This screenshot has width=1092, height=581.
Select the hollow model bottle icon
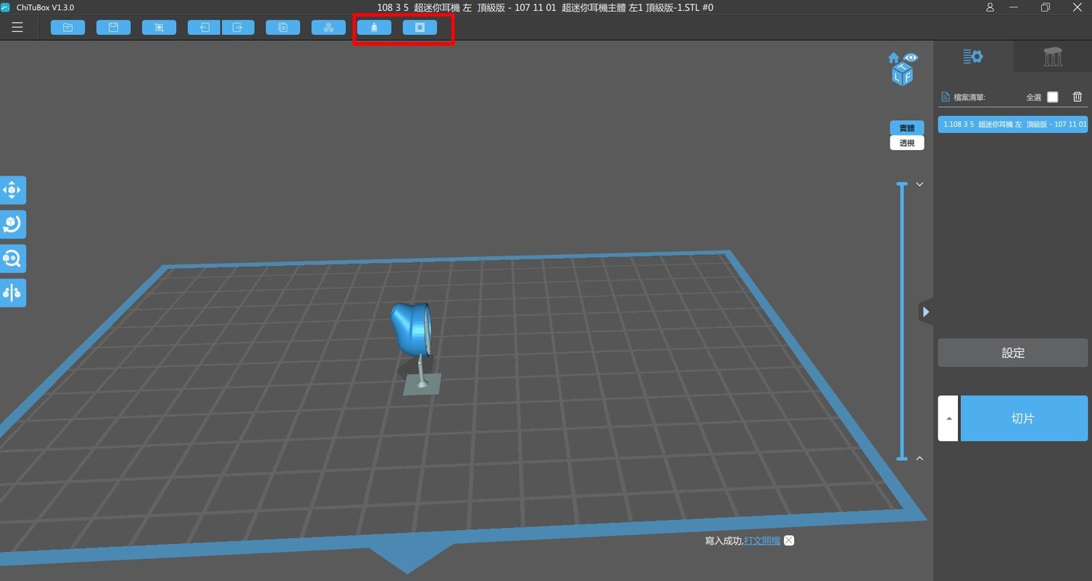point(374,28)
